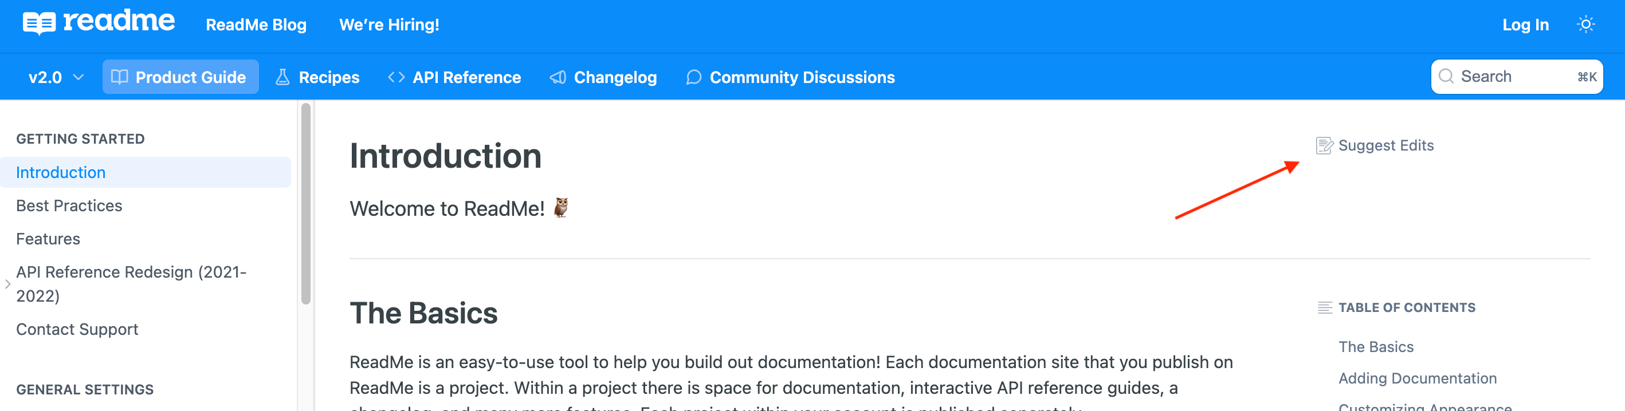Jump to Adding Documentation in table of contents
Image resolution: width=1625 pixels, height=411 pixels.
[x=1418, y=378]
